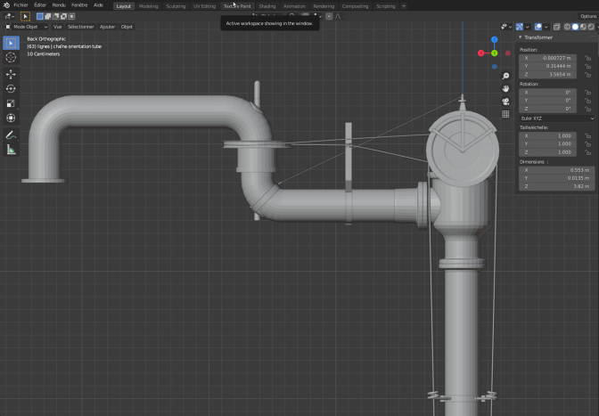Lock the Position X value
The height and width of the screenshot is (416, 599).
click(588, 58)
